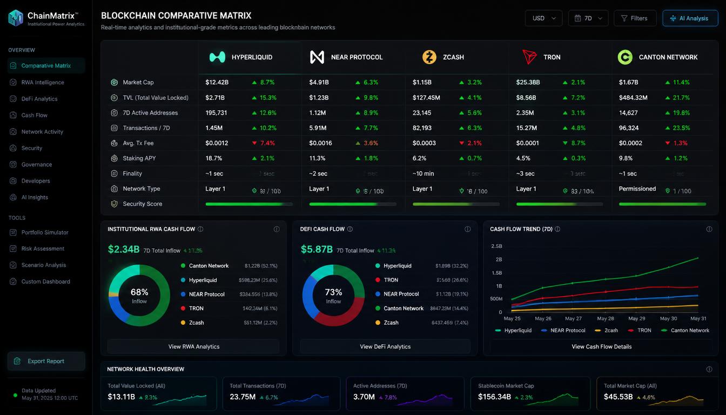Expand the 7D time range dropdown

click(x=588, y=18)
